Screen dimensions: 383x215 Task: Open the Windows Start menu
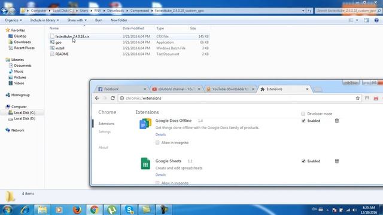7,210
